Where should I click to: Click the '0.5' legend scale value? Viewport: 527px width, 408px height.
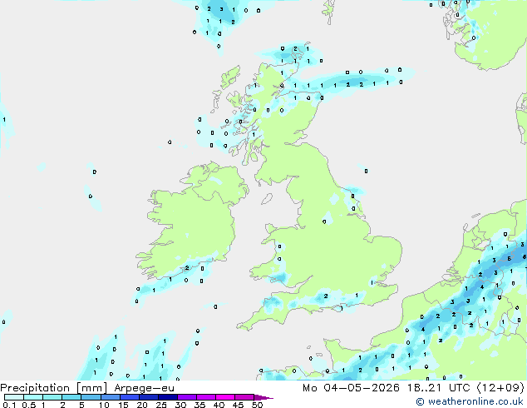pos(29,405)
